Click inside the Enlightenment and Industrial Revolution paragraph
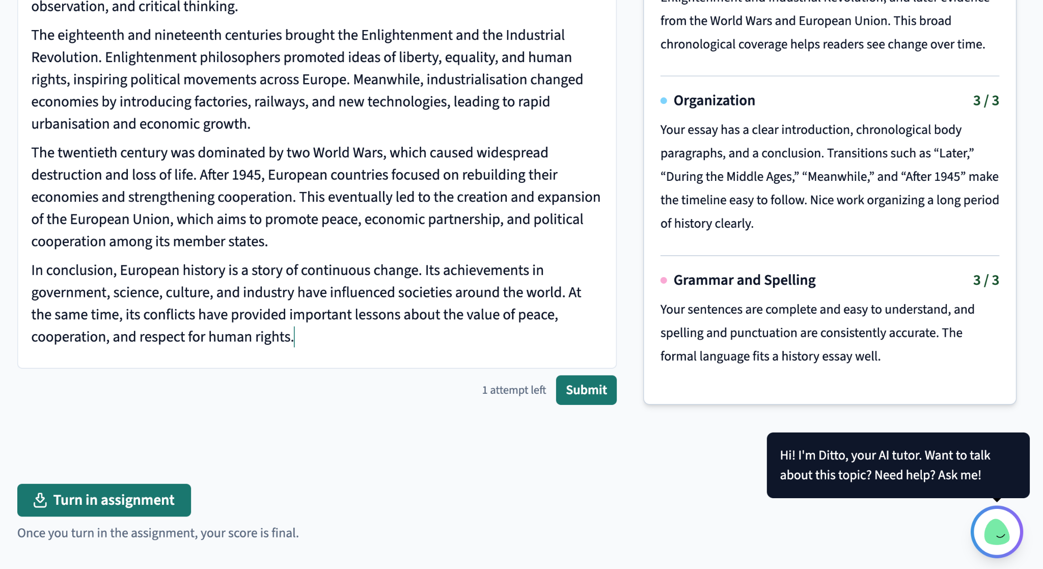This screenshot has height=569, width=1043. pos(307,79)
